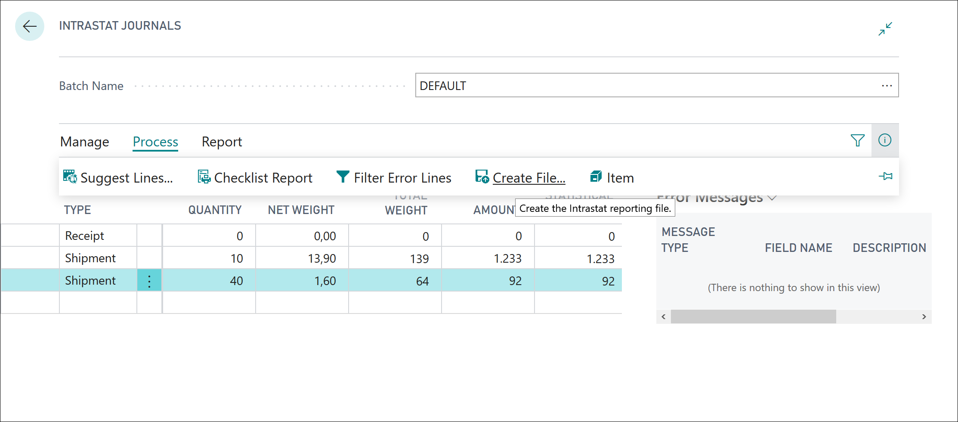The image size is (958, 422).
Task: Open the Batch Name lookup ellipsis
Action: pos(887,86)
